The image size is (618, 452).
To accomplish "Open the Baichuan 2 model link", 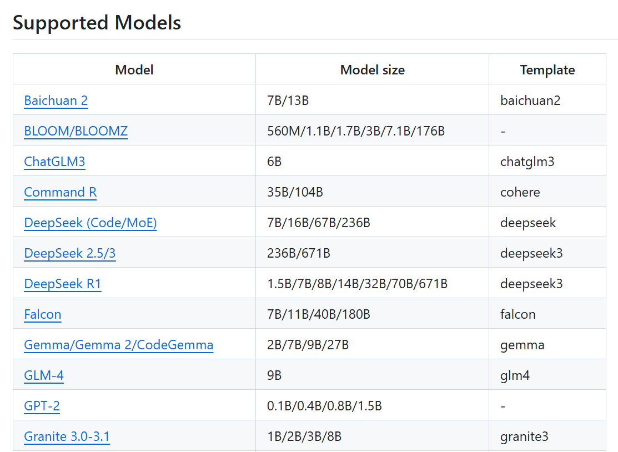I will click(56, 101).
